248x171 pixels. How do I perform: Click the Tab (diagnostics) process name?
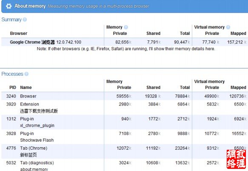tap(37, 163)
